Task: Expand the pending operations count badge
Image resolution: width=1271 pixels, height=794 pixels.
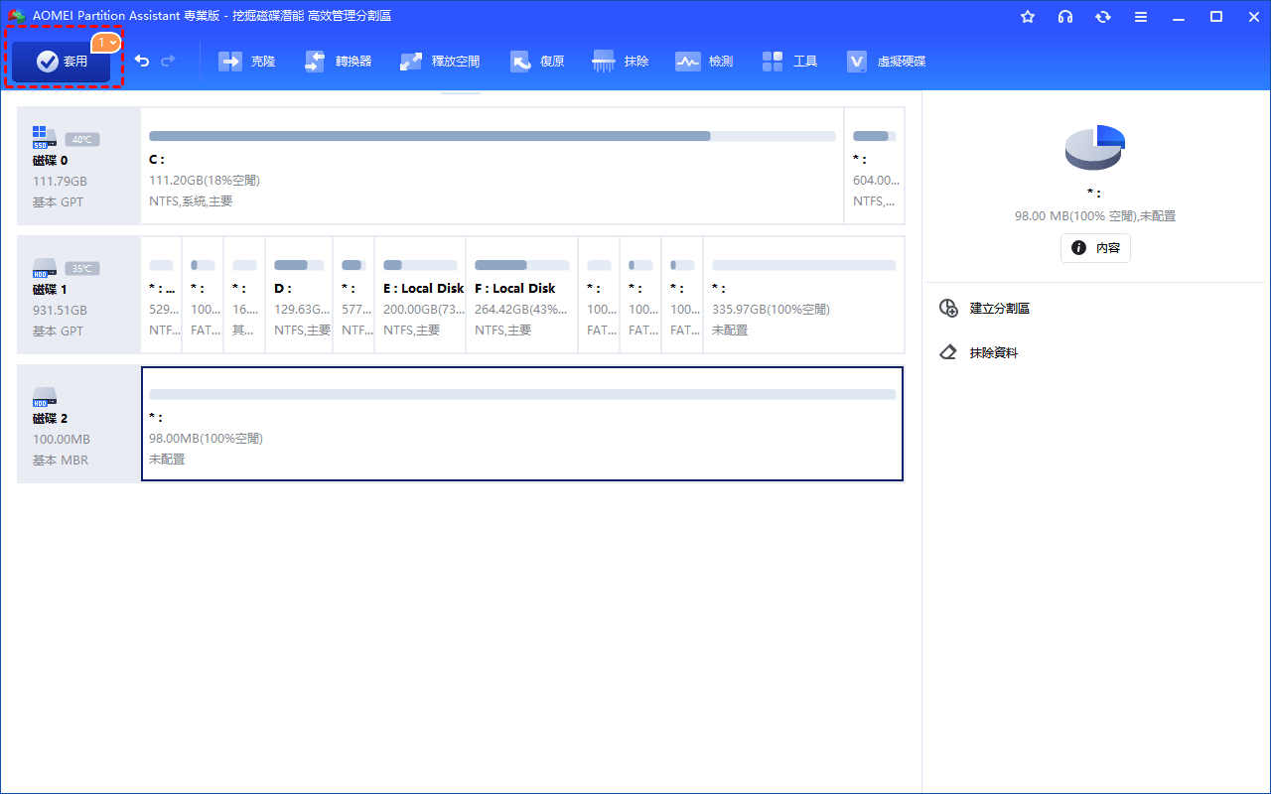Action: coord(106,43)
